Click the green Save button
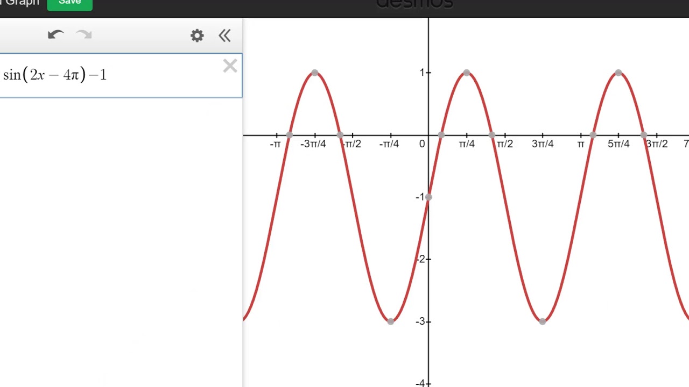Screen dimensions: 689x387 pos(69,4)
